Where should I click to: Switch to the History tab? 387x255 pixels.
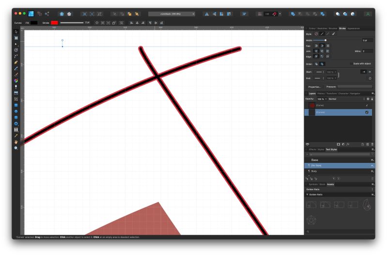point(321,94)
